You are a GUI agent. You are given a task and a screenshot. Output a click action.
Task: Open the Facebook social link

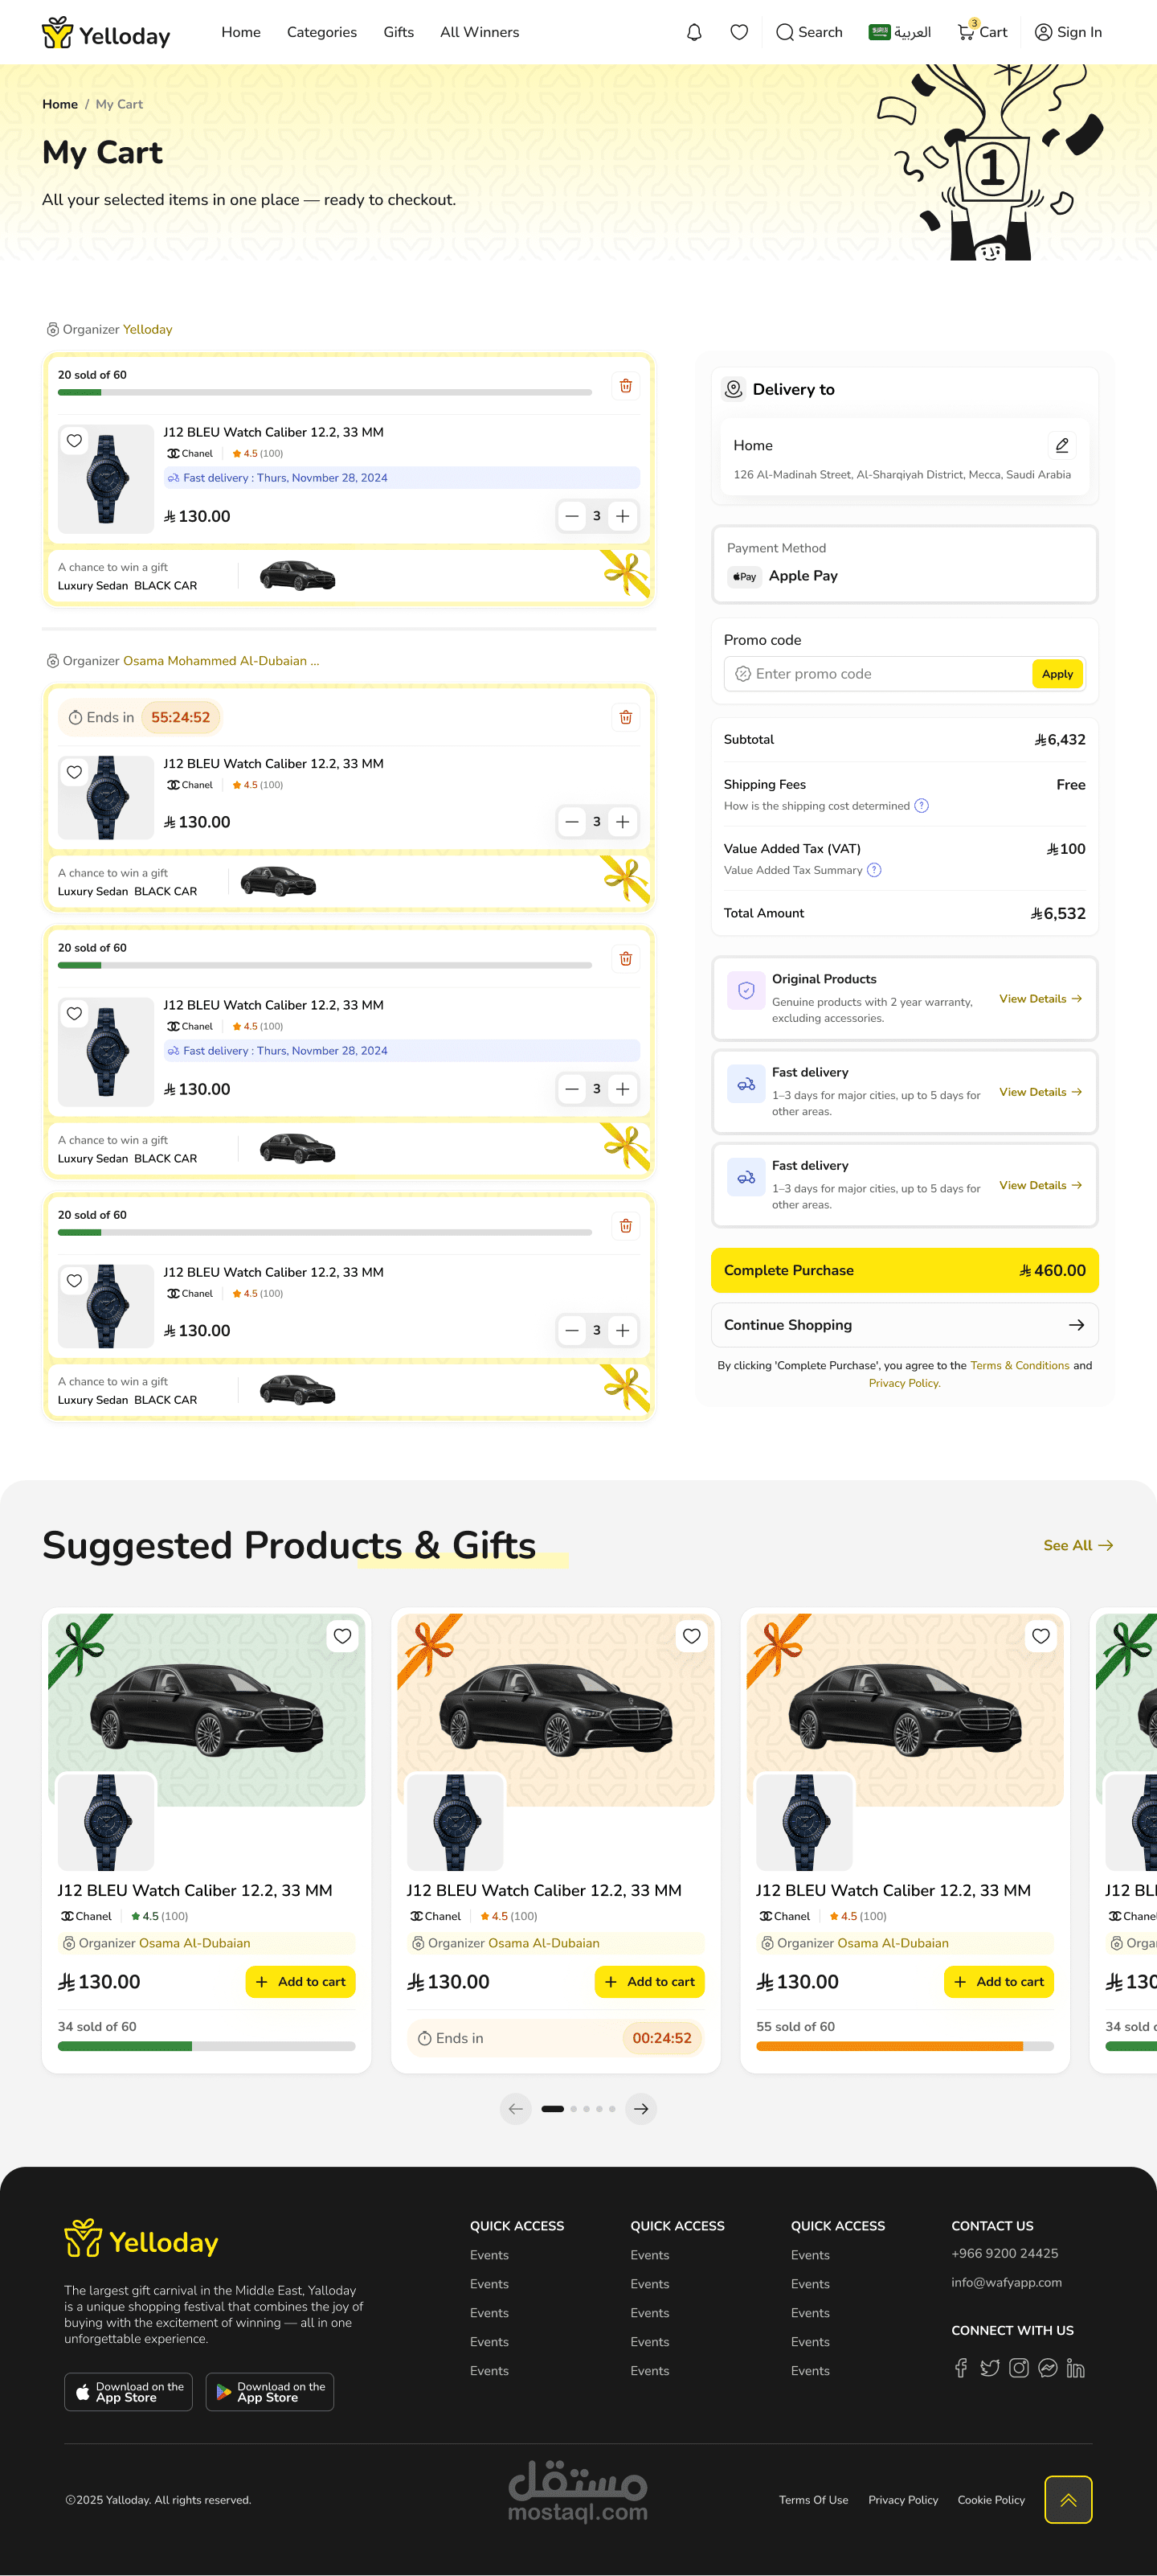coord(960,2368)
